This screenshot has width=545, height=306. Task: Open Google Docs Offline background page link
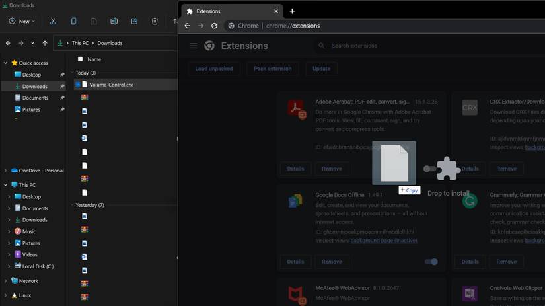point(384,241)
